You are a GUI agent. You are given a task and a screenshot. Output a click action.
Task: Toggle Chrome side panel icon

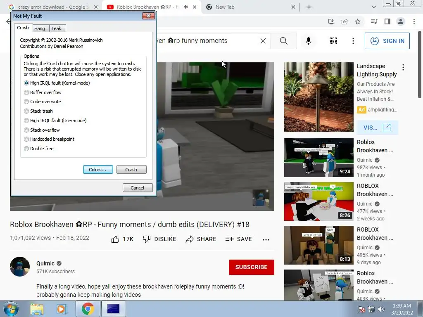click(387, 21)
